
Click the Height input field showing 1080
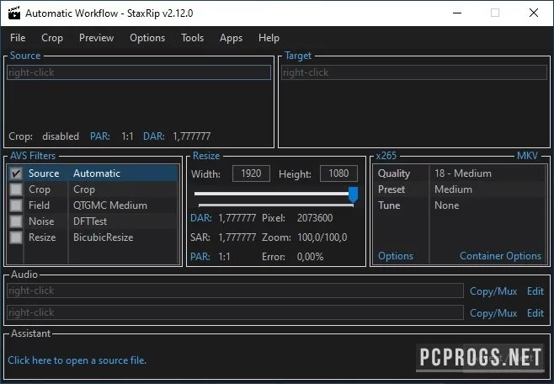click(338, 173)
